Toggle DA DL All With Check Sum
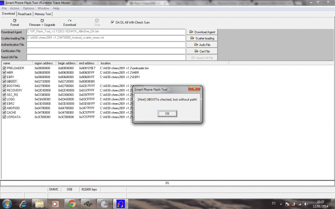Screen dimensions: 335x209 (113, 22)
